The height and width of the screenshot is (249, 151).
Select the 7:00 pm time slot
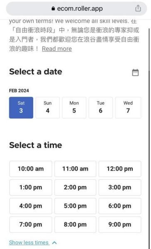(x=31, y=225)
